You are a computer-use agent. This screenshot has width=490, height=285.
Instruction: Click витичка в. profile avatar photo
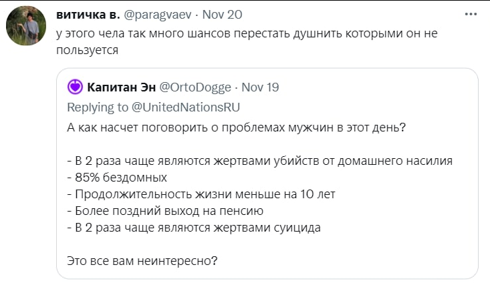(x=26, y=26)
